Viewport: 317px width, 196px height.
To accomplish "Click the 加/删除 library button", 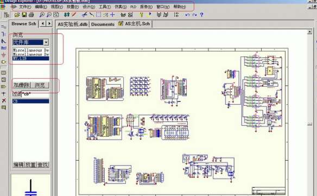I will [x=22, y=85].
